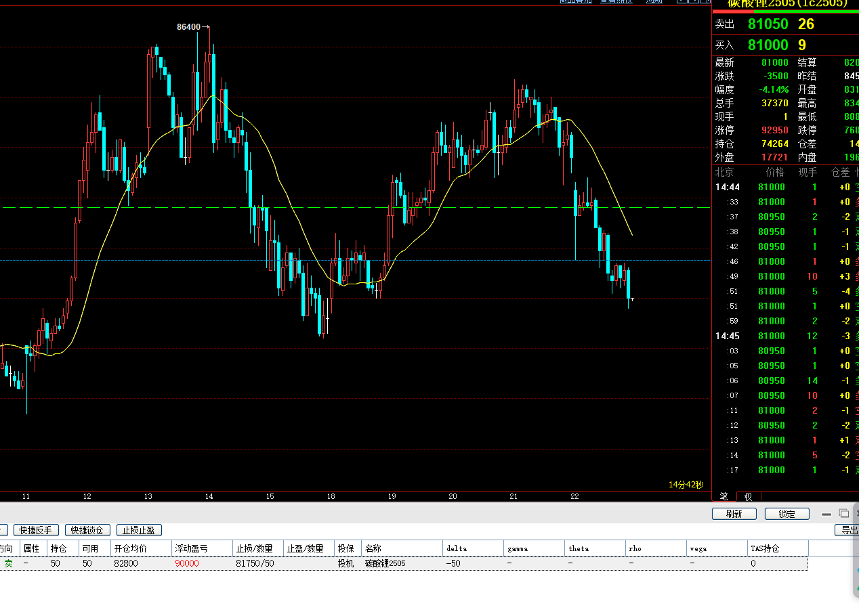Click date 18 on the time axis
This screenshot has width=859, height=612.
pyautogui.click(x=331, y=496)
